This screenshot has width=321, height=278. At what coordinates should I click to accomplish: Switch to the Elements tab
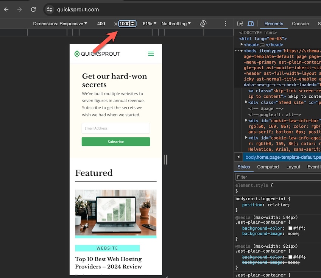tap(274, 24)
